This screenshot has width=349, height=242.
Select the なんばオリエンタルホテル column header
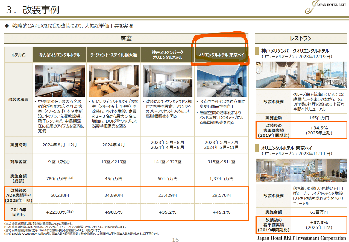click(x=60, y=55)
